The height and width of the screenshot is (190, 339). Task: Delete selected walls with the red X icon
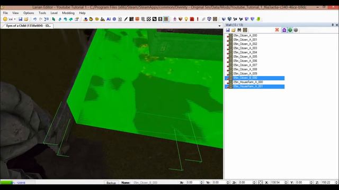point(277,30)
